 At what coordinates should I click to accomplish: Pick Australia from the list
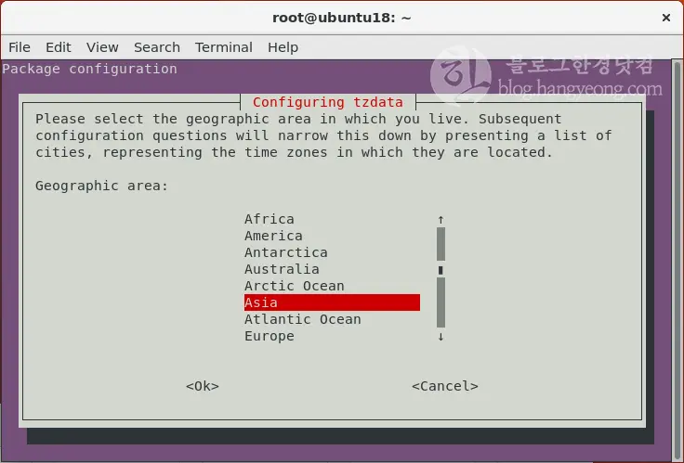[282, 269]
